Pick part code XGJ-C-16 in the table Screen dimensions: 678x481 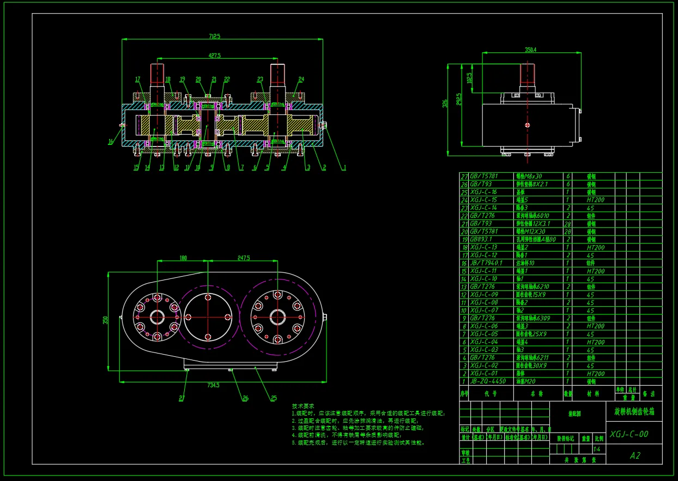(483, 192)
